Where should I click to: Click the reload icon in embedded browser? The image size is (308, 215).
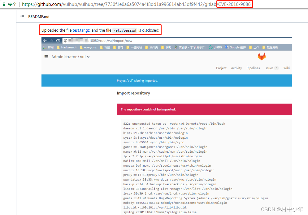pos(58,41)
